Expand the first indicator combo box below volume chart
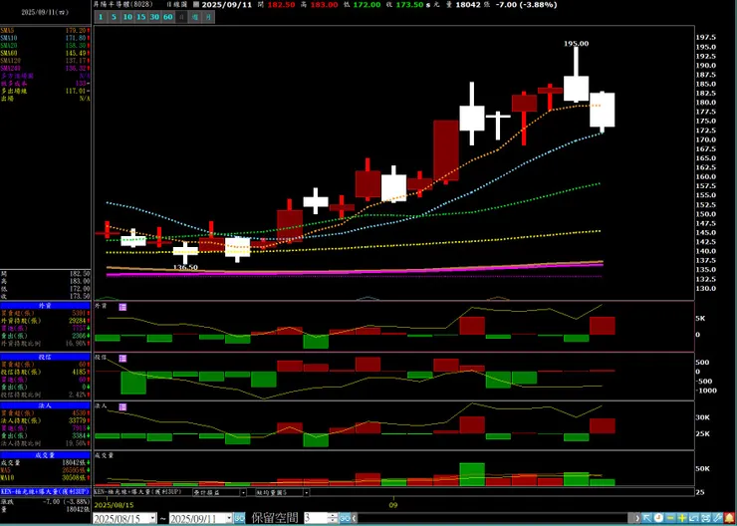Screen dimensions: 737x526 pos(243,492)
